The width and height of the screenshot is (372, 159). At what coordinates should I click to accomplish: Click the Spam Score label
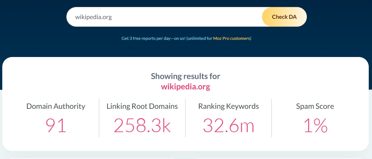tap(315, 106)
